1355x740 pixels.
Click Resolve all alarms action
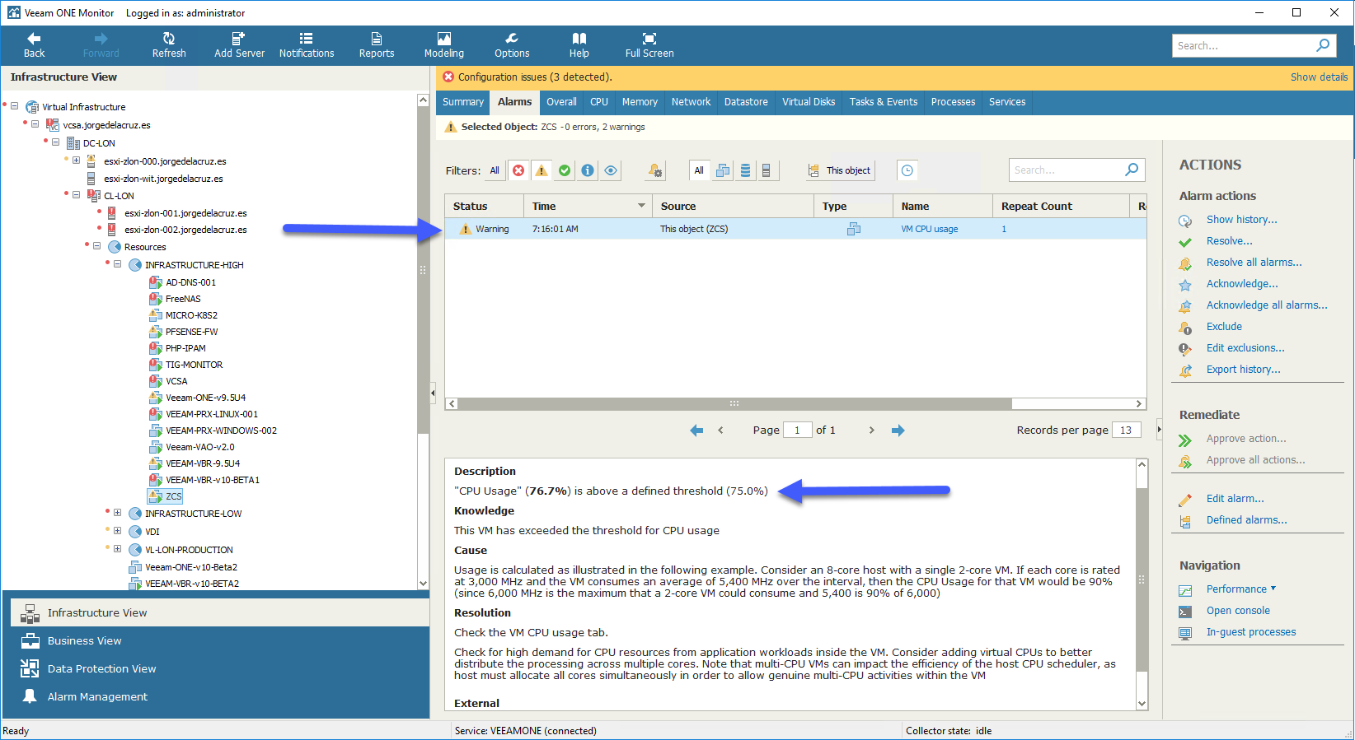(1254, 263)
